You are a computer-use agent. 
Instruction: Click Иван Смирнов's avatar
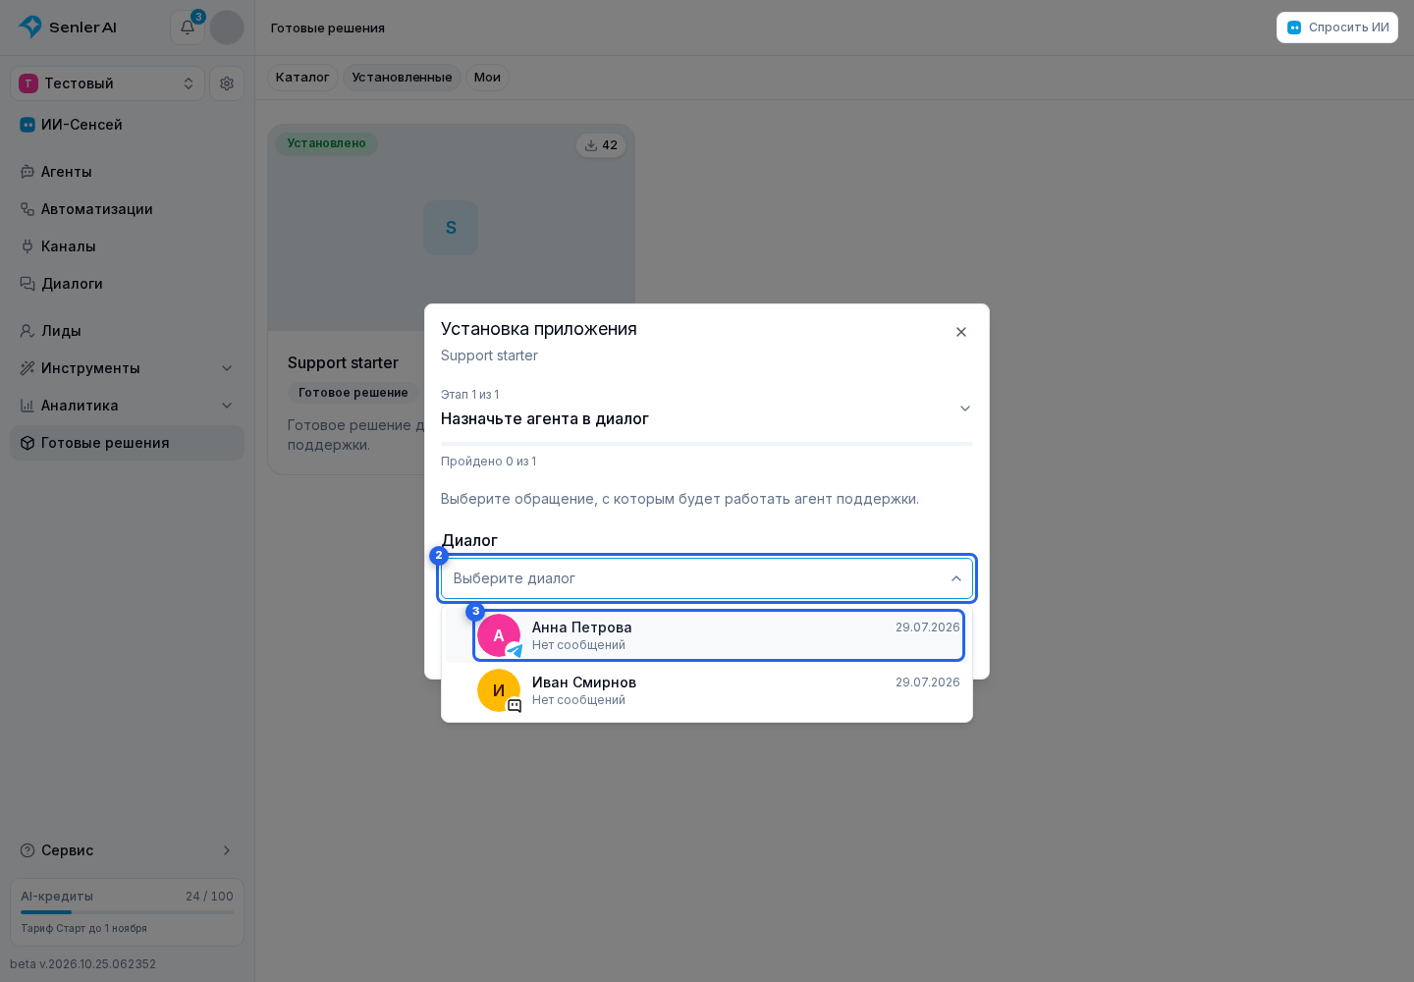click(499, 690)
